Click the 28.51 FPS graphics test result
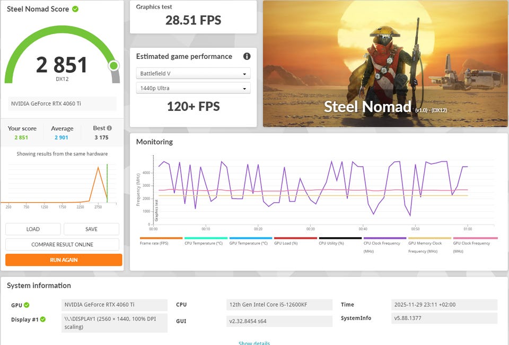 tap(193, 20)
